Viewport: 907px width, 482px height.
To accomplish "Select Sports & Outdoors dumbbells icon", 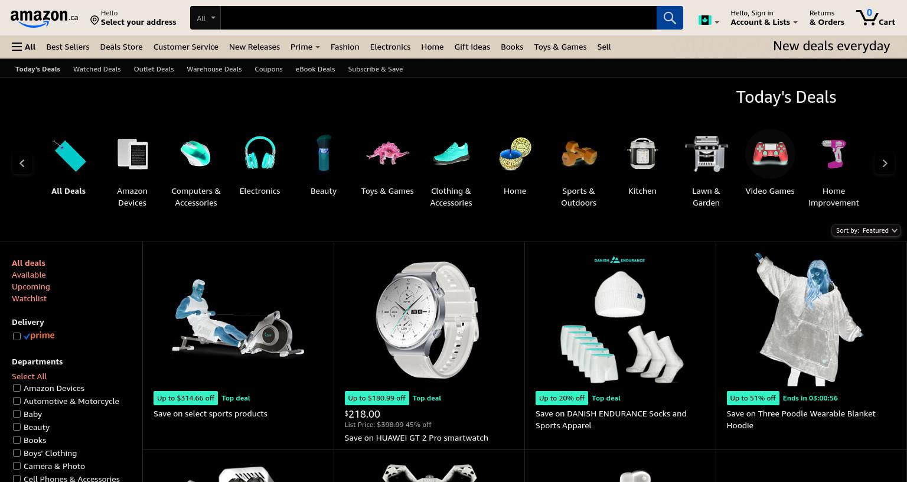I will coord(579,154).
